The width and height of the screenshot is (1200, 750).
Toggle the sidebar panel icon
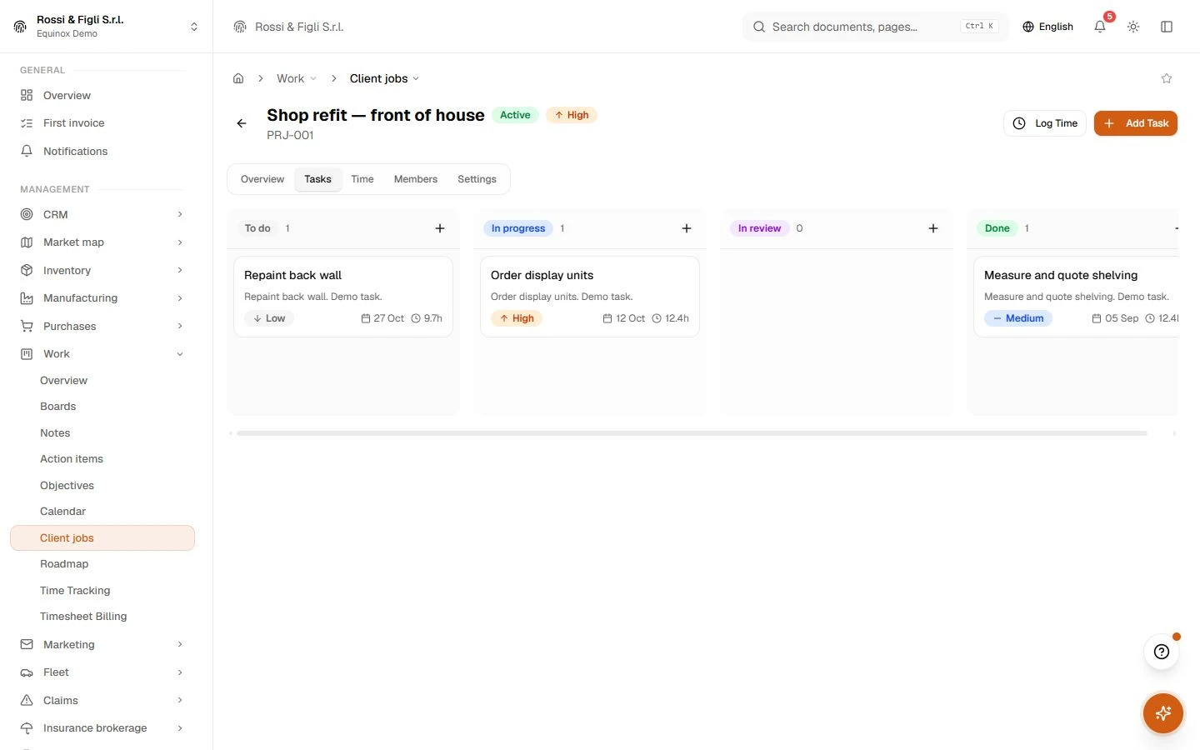1167,27
